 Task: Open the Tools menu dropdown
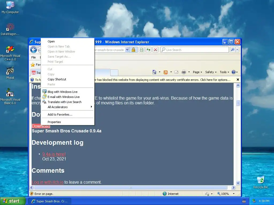(x=224, y=72)
